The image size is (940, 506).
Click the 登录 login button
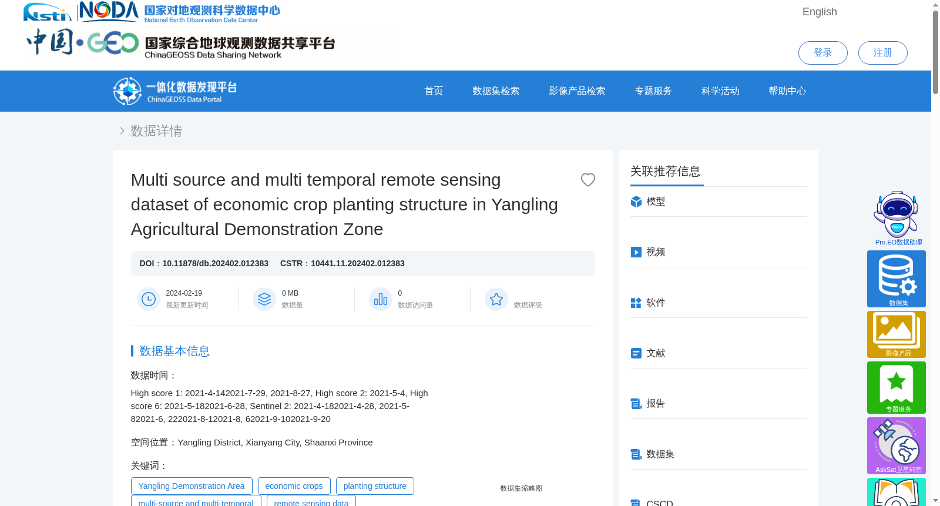pyautogui.click(x=822, y=53)
